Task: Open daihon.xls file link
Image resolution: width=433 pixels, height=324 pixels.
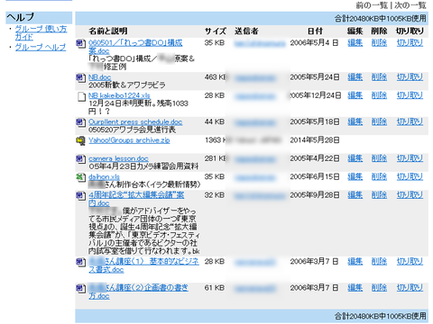Action: [104, 176]
